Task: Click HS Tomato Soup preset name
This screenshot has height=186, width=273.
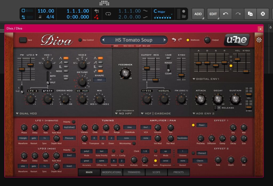Action: point(134,40)
